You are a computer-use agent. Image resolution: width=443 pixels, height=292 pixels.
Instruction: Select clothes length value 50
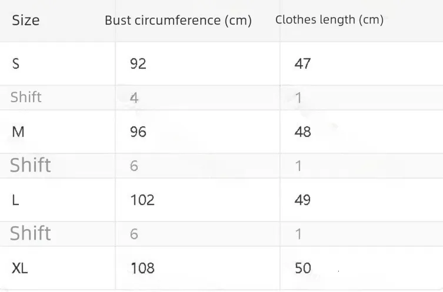tap(302, 268)
